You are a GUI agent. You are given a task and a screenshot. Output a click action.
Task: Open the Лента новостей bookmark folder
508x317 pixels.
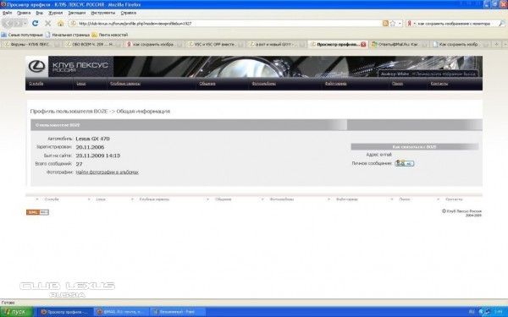pos(110,35)
